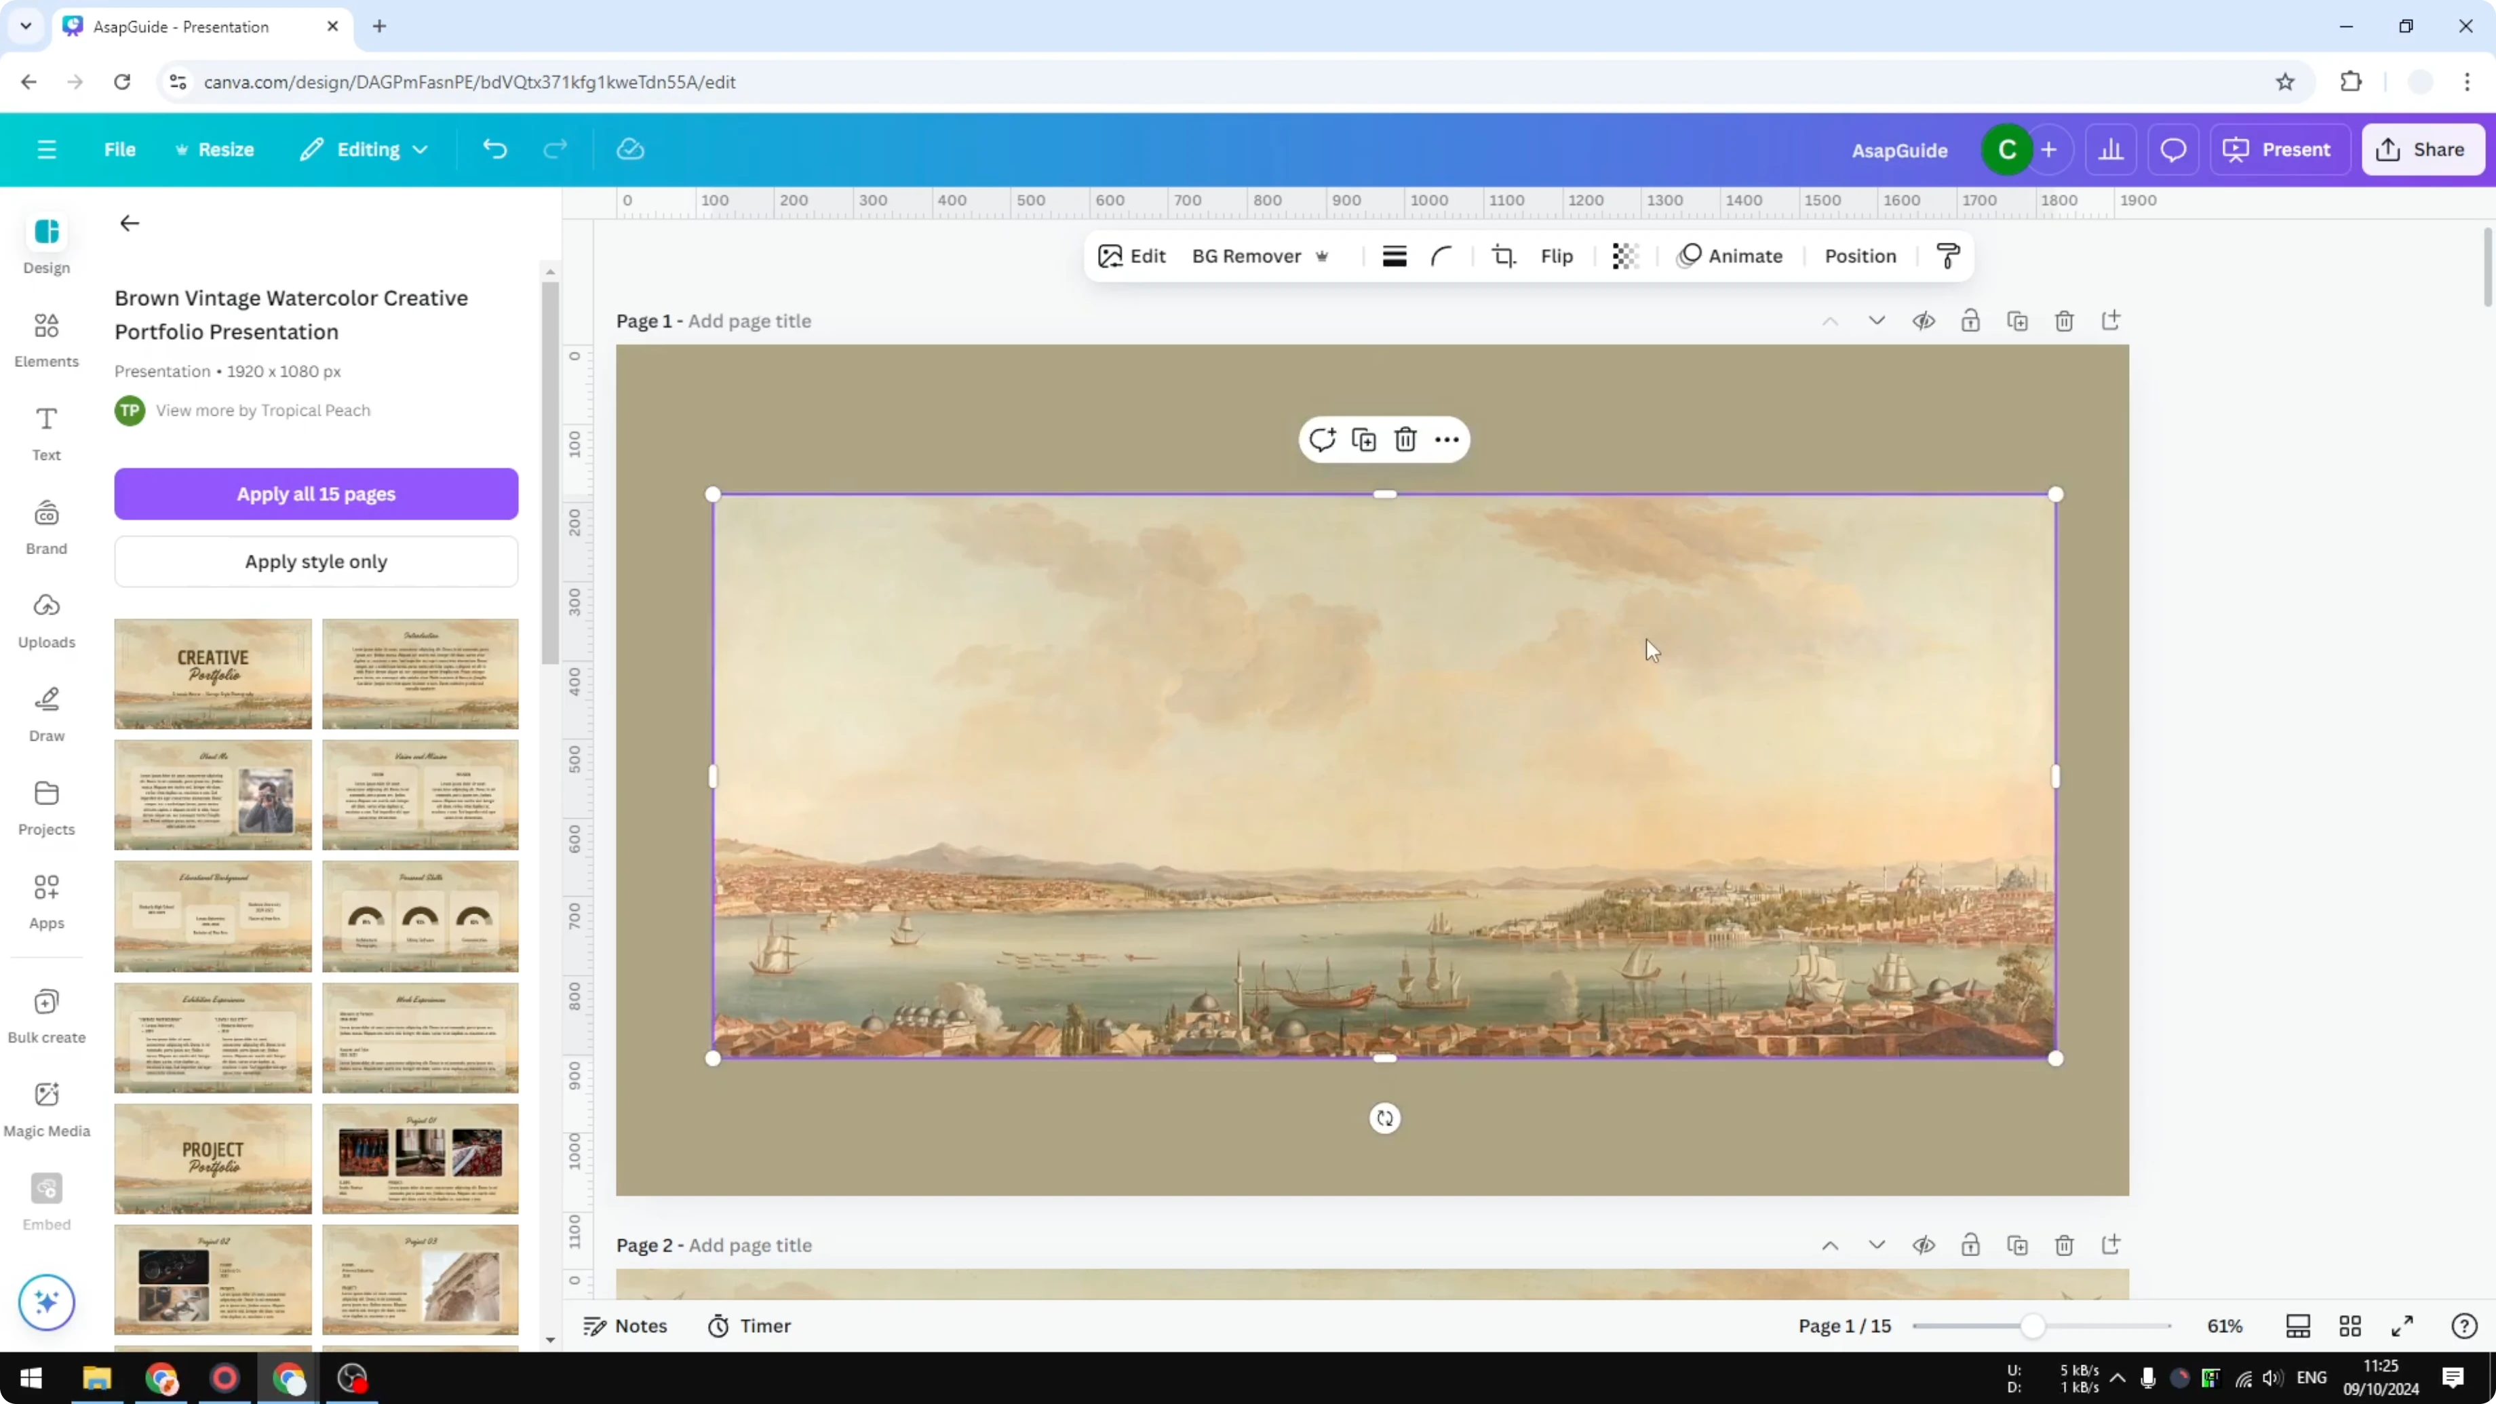Redo the last action
This screenshot has height=1404, width=2496.
click(554, 149)
